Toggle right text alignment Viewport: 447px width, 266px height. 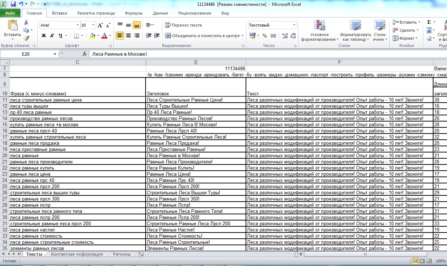click(137, 36)
